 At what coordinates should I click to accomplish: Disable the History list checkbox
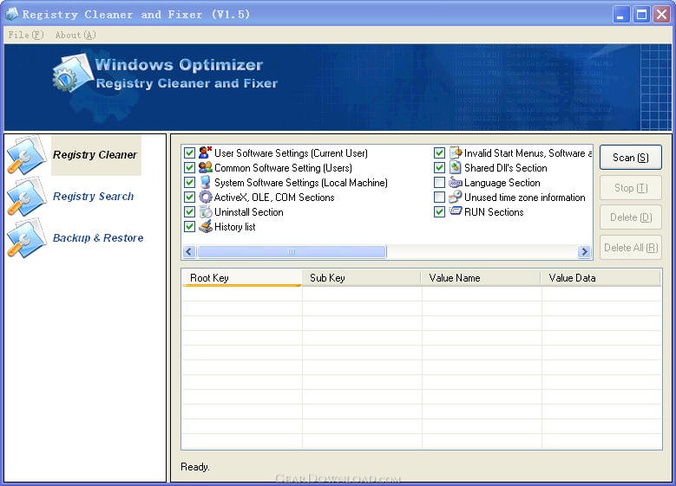point(189,227)
